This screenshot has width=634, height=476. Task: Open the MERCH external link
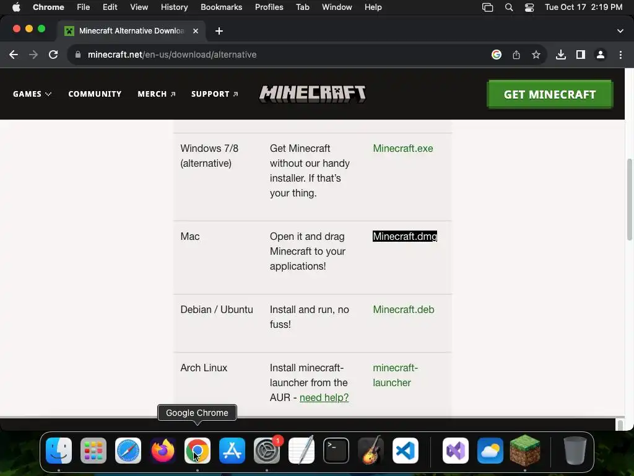pos(157,94)
